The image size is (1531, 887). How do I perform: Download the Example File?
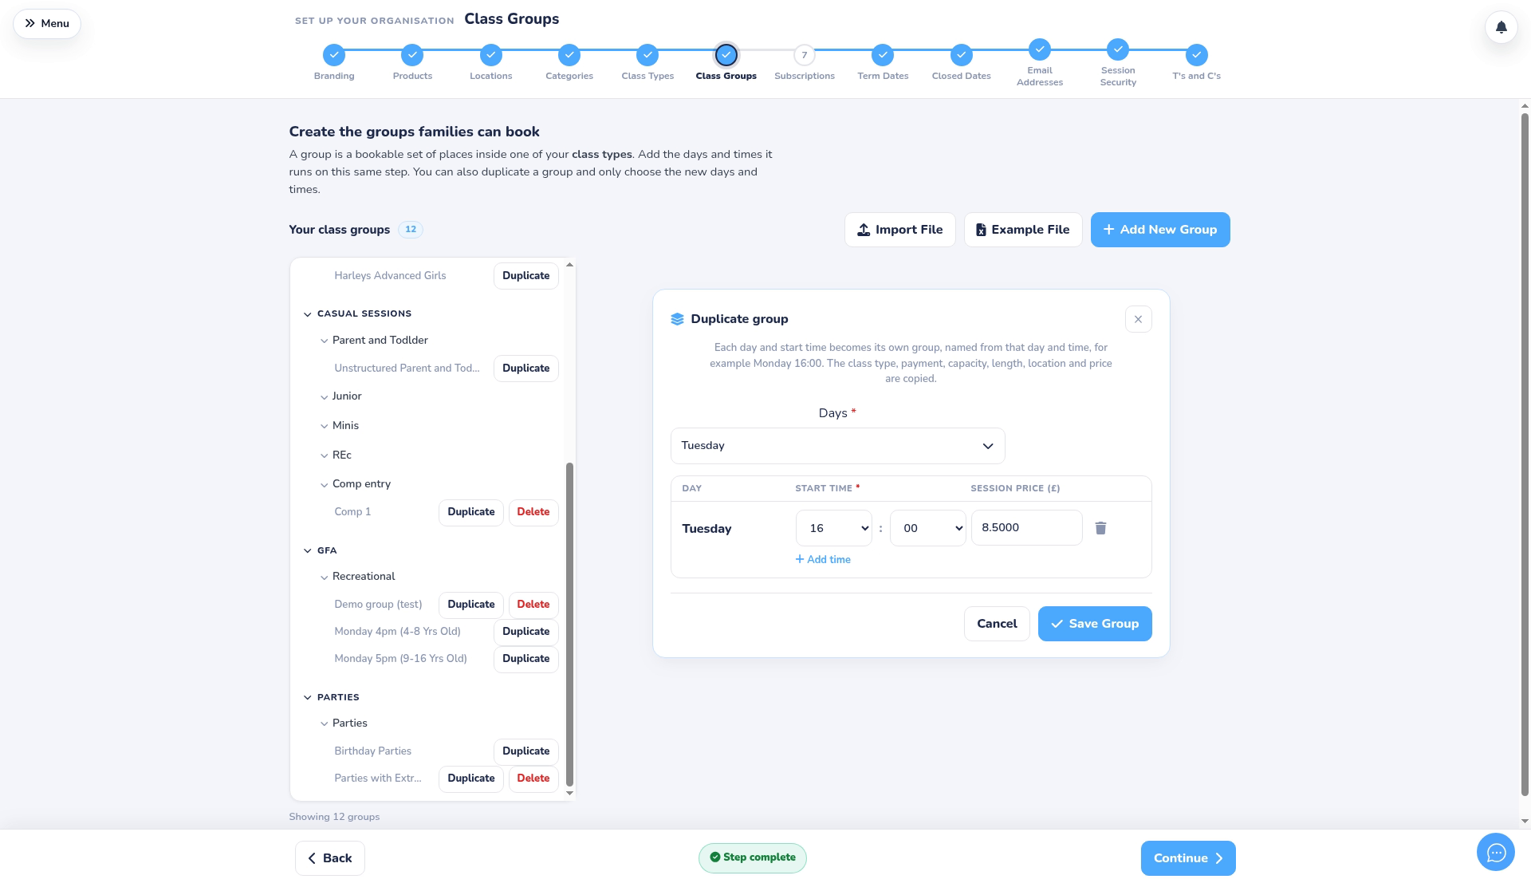click(1022, 230)
